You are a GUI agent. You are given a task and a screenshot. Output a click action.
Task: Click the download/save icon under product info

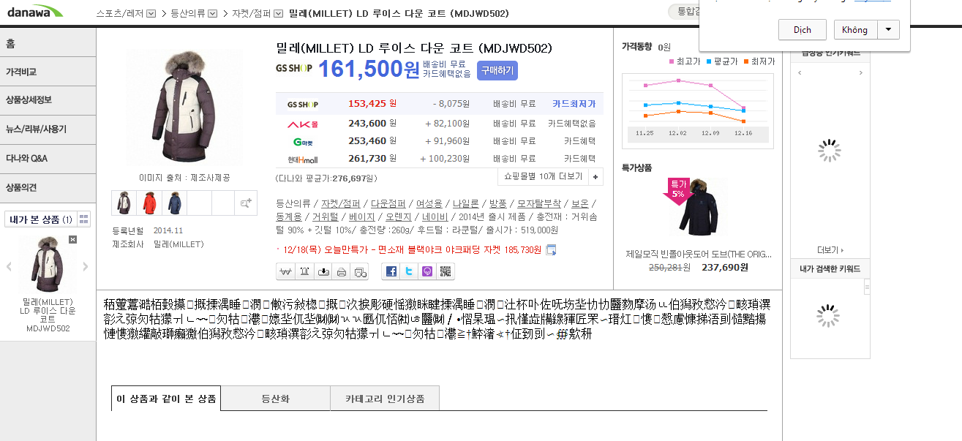click(323, 271)
